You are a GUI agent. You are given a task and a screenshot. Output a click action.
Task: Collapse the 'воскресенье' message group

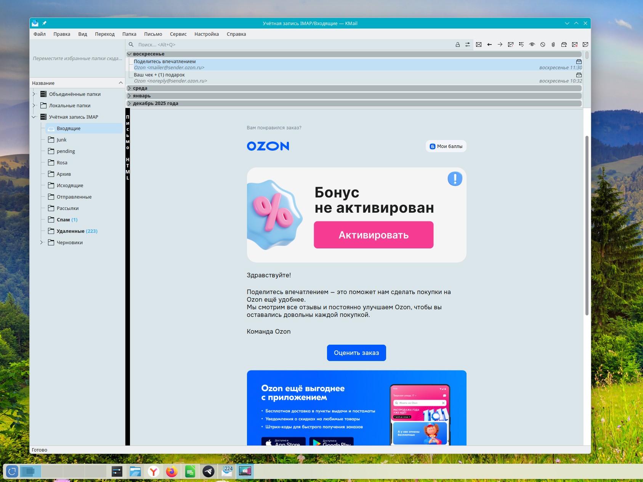tap(129, 54)
